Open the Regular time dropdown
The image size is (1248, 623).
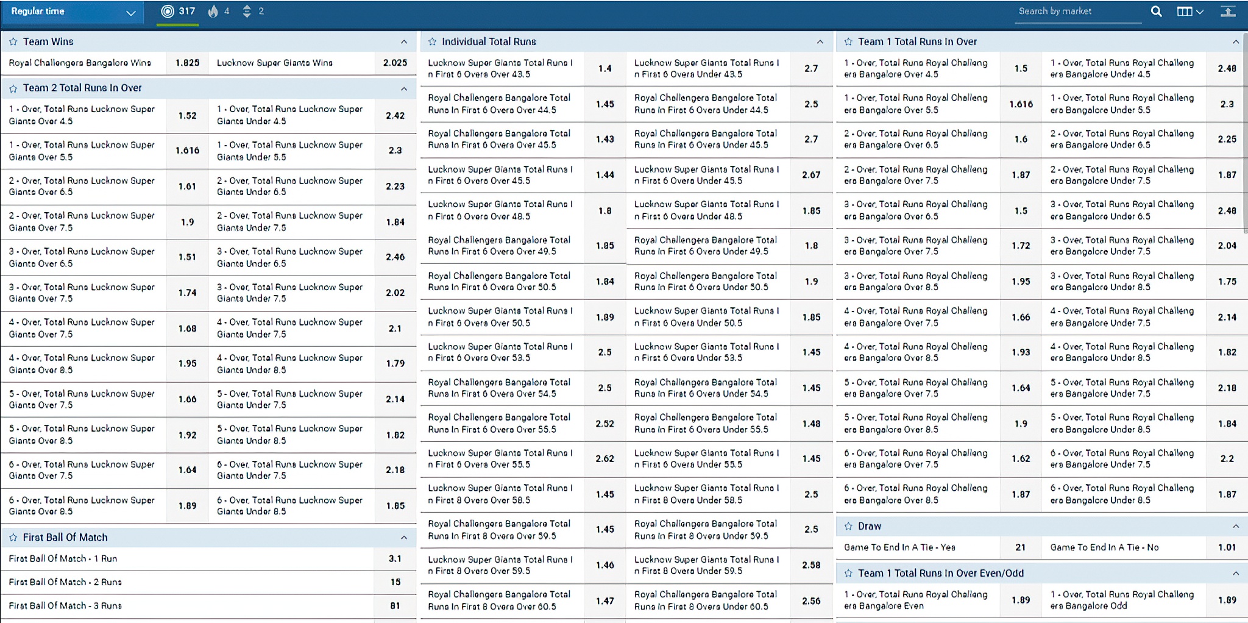[72, 12]
